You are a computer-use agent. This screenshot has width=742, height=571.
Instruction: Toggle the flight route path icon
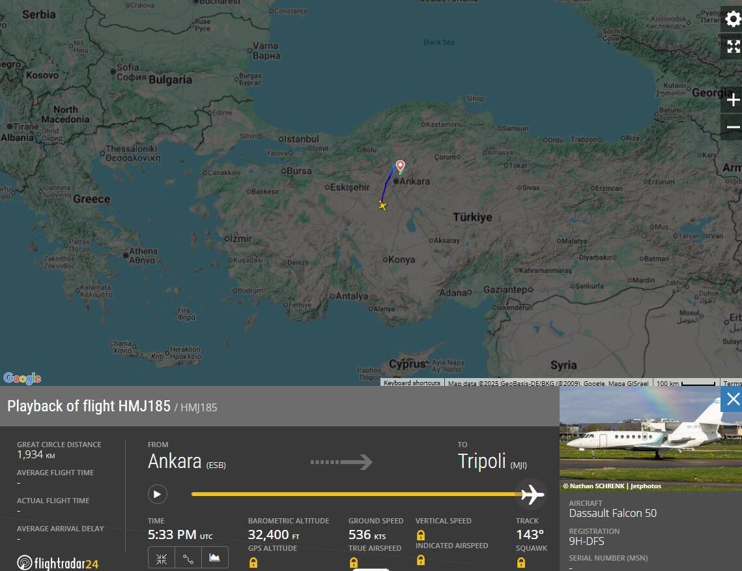pyautogui.click(x=188, y=558)
